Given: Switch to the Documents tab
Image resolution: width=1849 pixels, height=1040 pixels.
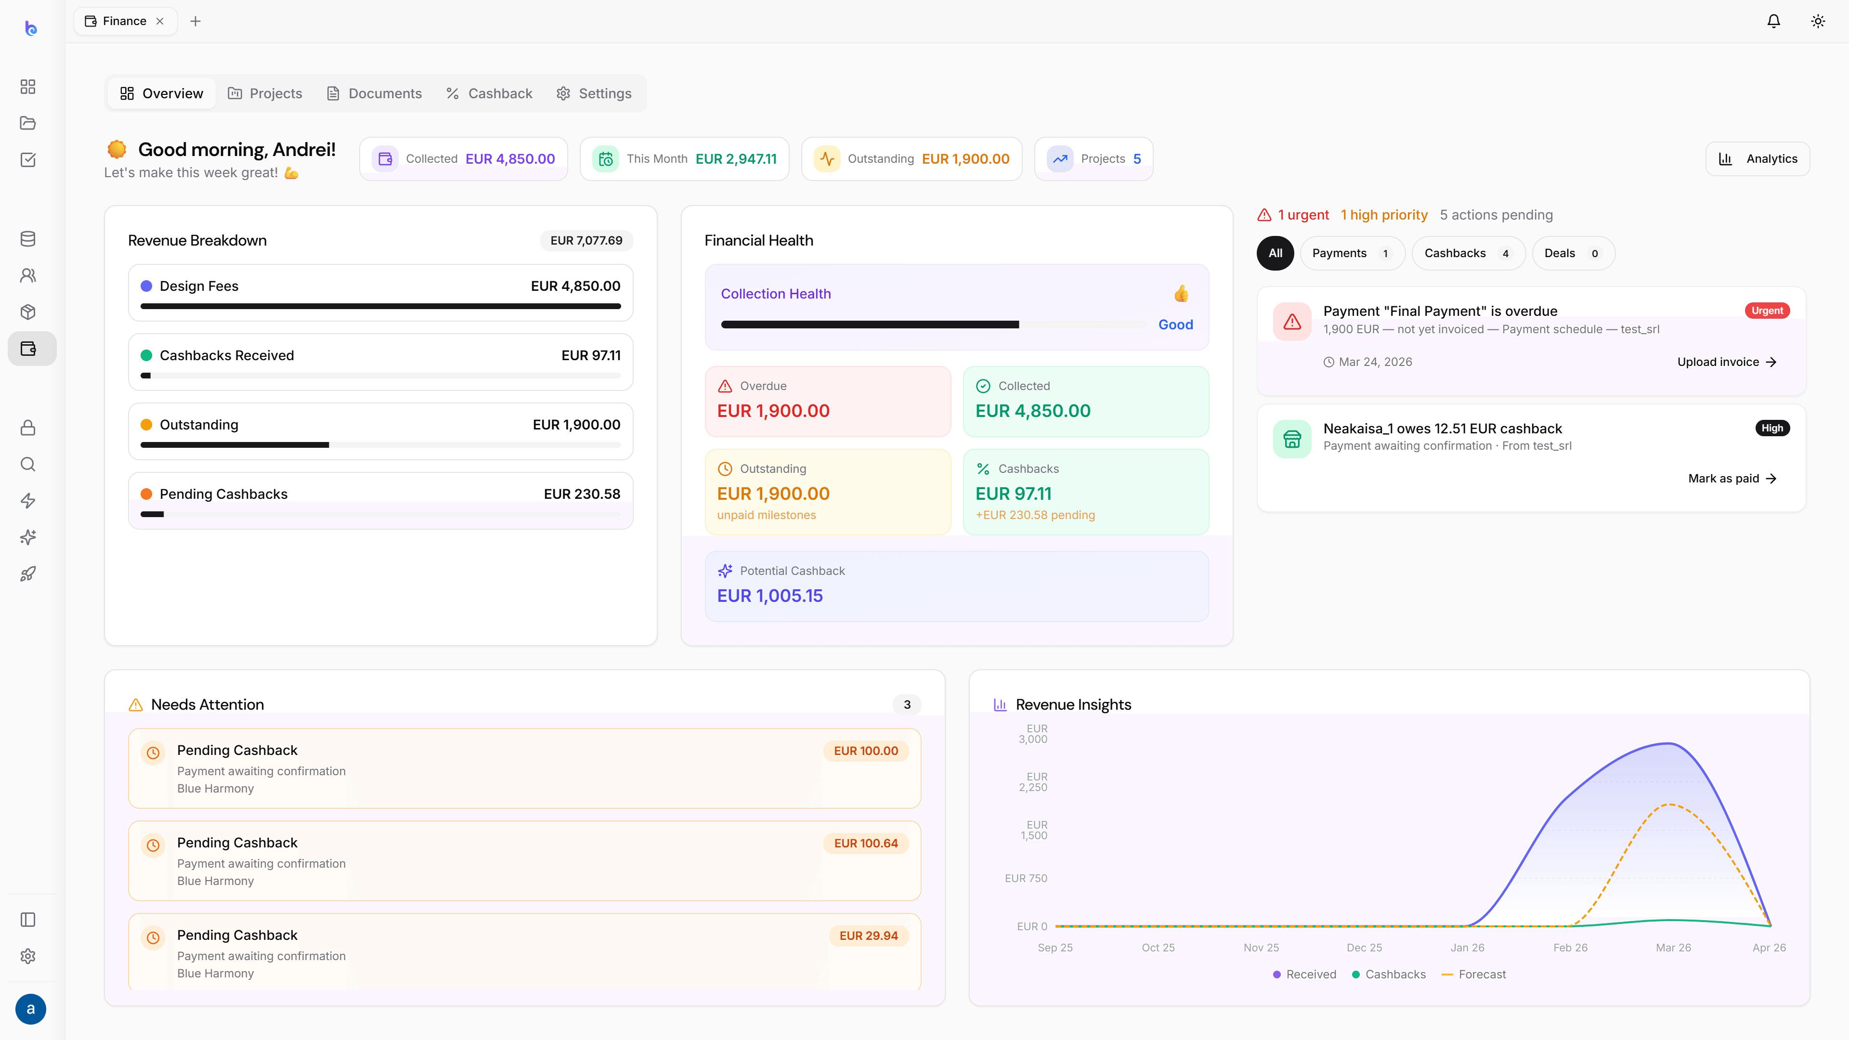Looking at the screenshot, I should click(x=375, y=93).
